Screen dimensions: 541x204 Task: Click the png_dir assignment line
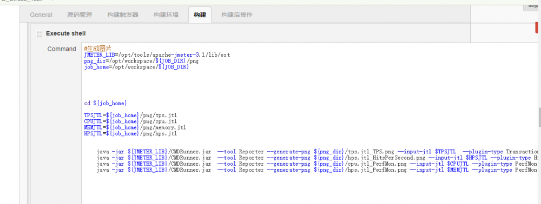141,61
